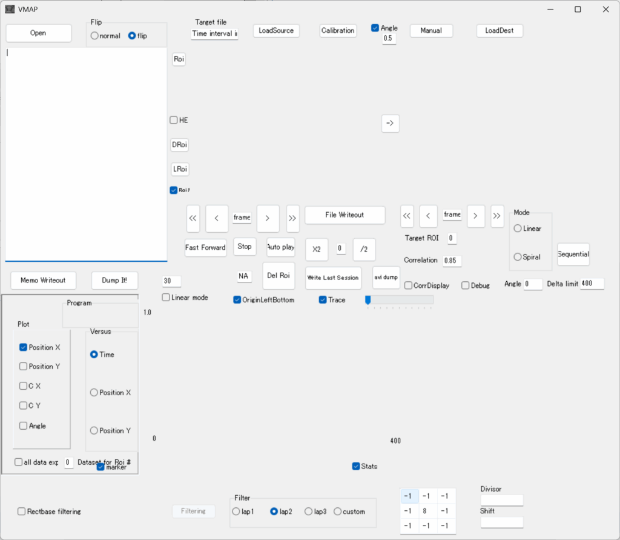The image size is (620, 540).
Task: Step forward one frame in right navigator
Action: (x=476, y=215)
